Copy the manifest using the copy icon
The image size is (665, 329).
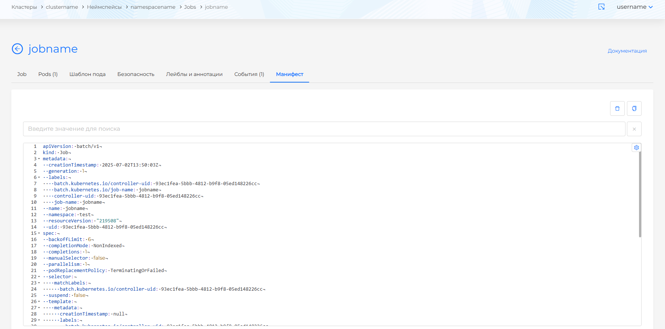coord(634,108)
